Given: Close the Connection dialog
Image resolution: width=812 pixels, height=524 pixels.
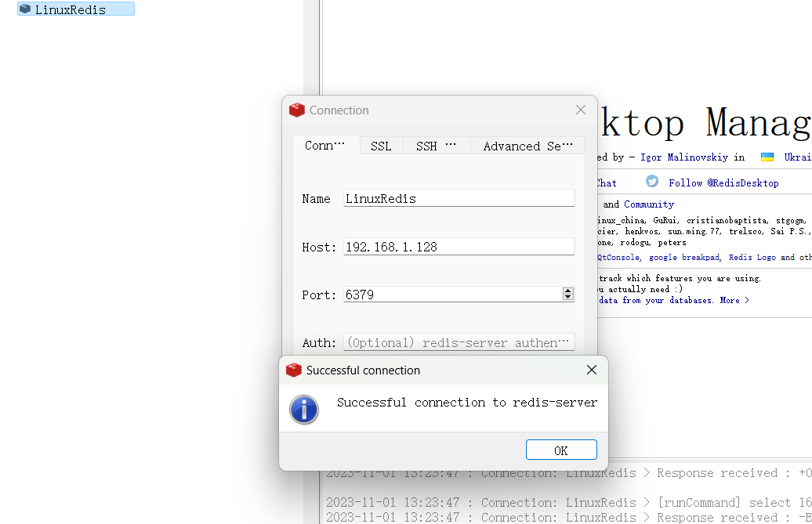Looking at the screenshot, I should pyautogui.click(x=581, y=110).
